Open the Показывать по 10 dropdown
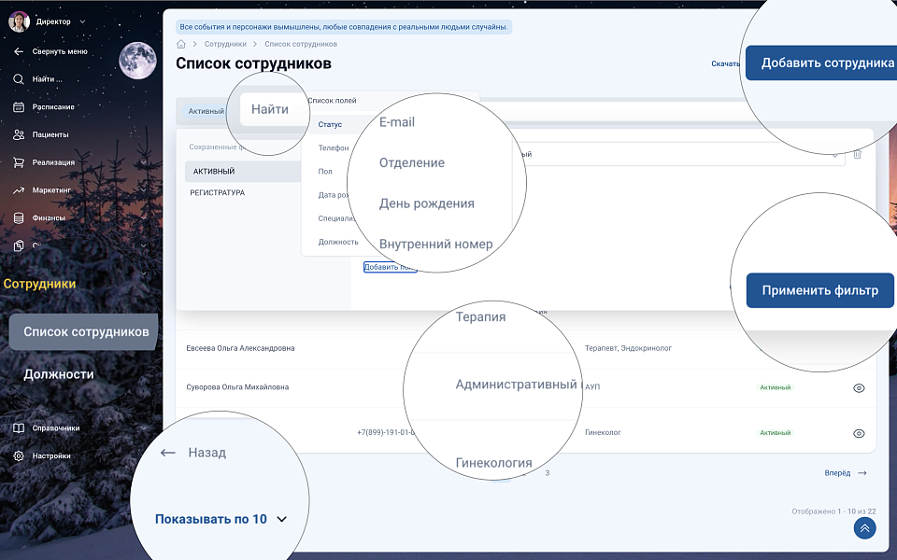 tap(221, 519)
